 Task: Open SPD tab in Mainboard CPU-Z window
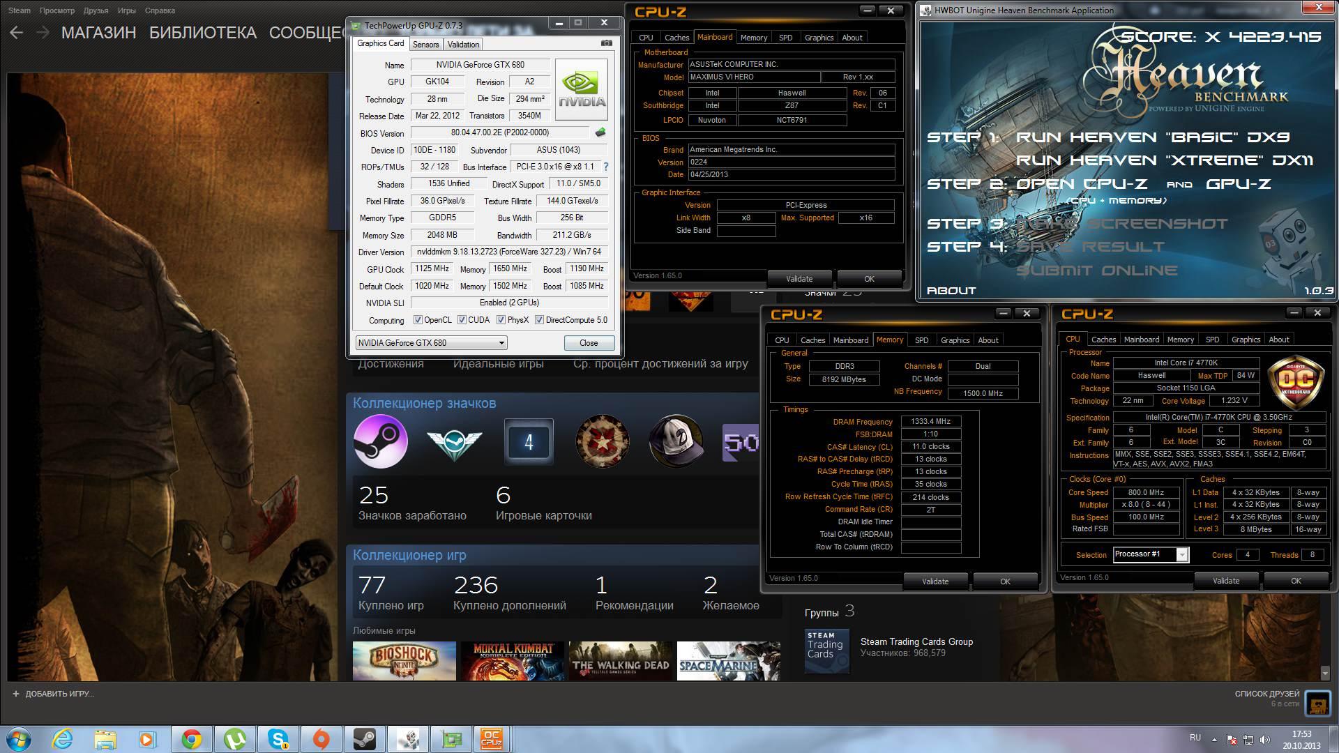(785, 38)
